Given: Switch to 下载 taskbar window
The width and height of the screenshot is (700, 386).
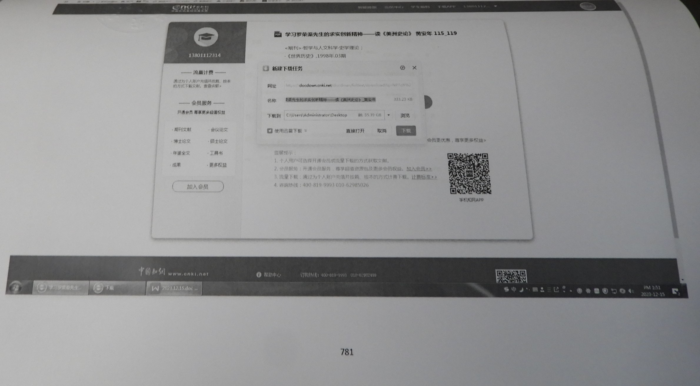Looking at the screenshot, I should click(x=117, y=288).
